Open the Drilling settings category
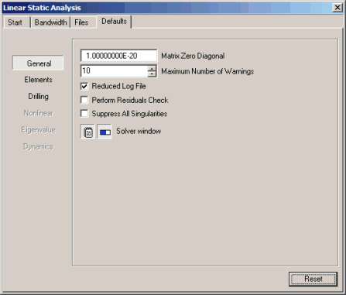Screen dimensions: 346x295 coord(38,96)
